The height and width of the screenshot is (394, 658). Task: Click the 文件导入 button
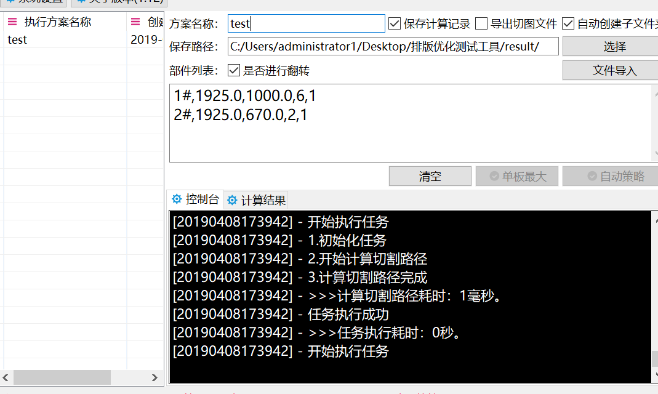pos(613,70)
